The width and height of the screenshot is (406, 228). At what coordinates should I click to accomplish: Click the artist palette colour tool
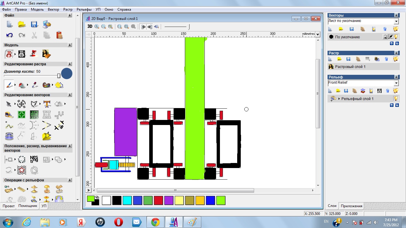[x=47, y=85]
